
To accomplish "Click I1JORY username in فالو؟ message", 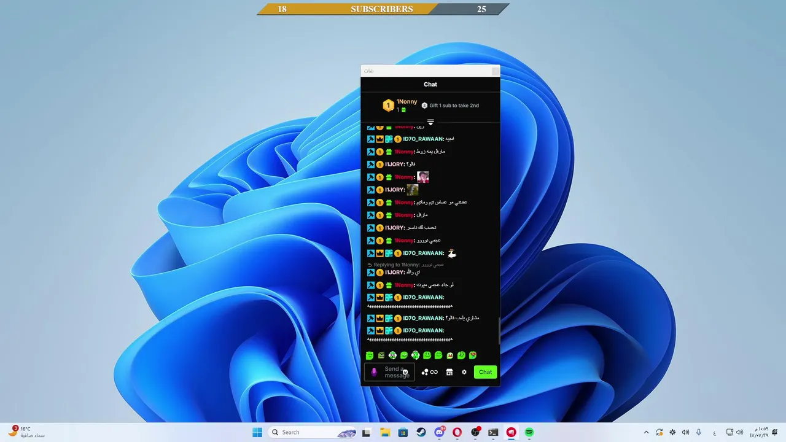I will click(x=395, y=165).
